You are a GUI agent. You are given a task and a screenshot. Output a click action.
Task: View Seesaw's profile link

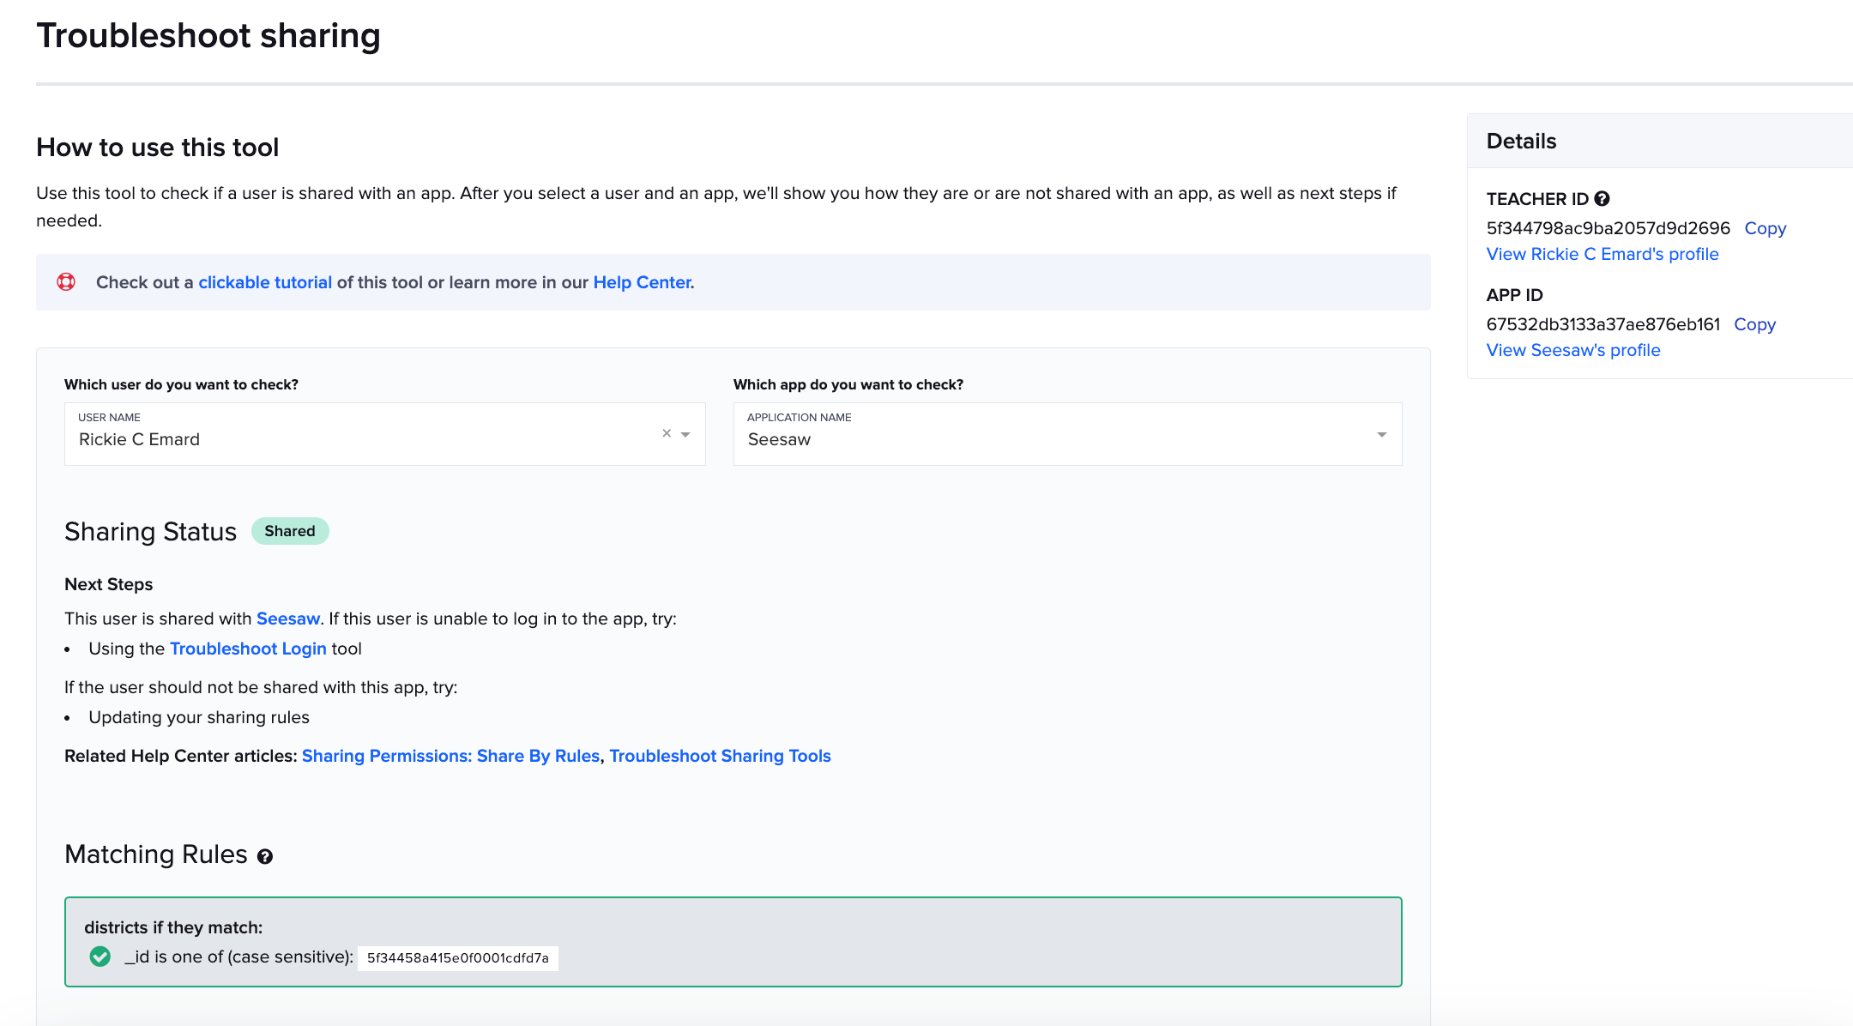(x=1573, y=350)
